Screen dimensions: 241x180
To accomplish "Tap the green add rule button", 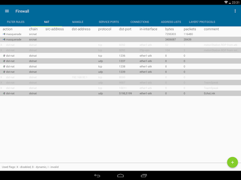I will click(x=233, y=162).
